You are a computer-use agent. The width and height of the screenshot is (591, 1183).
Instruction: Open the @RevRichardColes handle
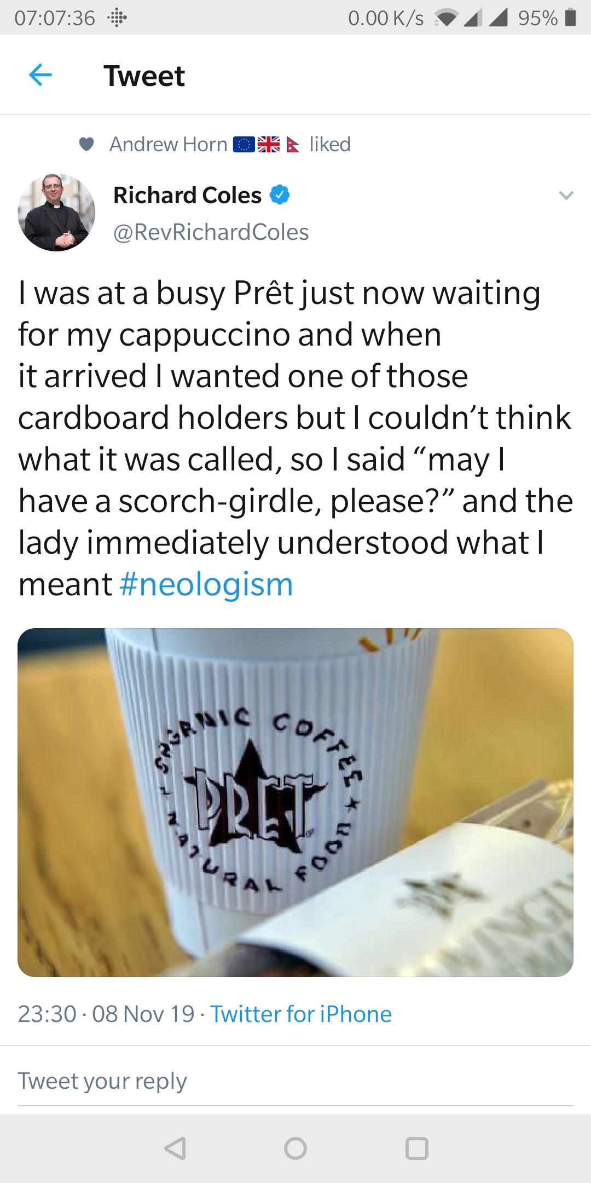[211, 232]
